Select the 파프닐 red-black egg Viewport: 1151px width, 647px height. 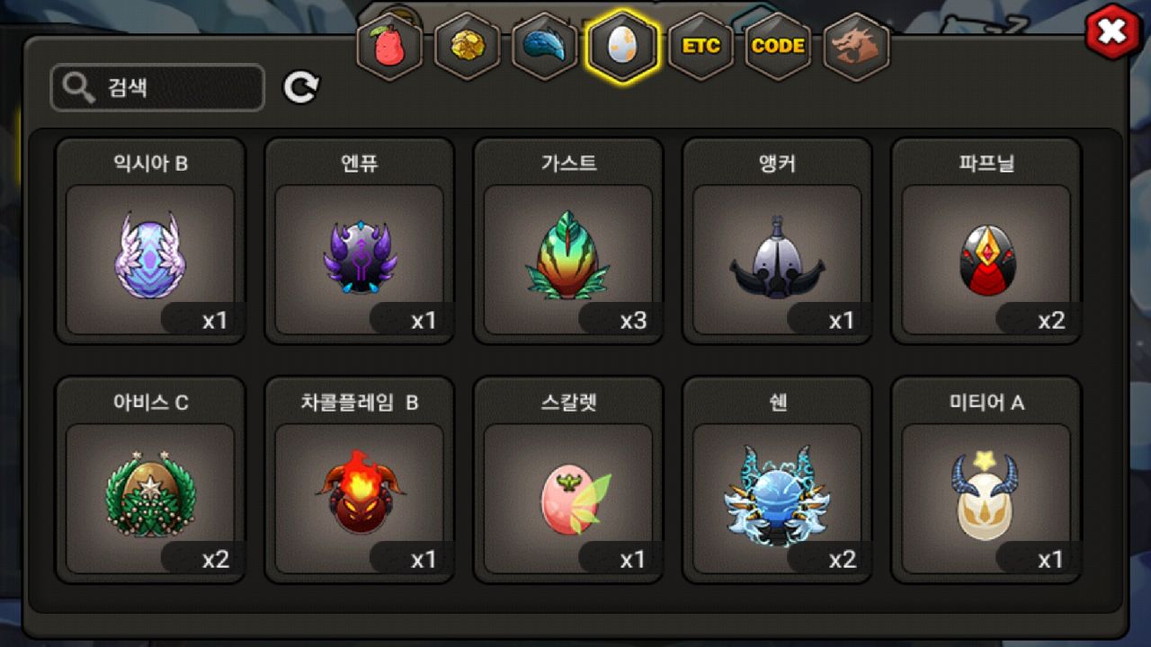[986, 241]
